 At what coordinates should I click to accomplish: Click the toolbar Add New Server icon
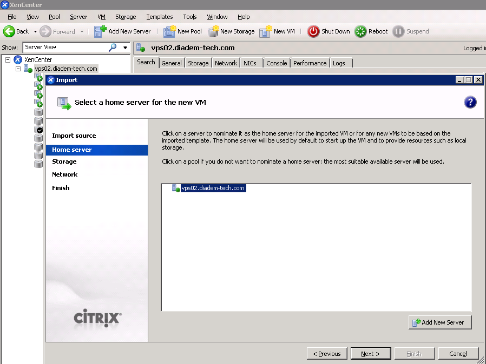tap(100, 31)
